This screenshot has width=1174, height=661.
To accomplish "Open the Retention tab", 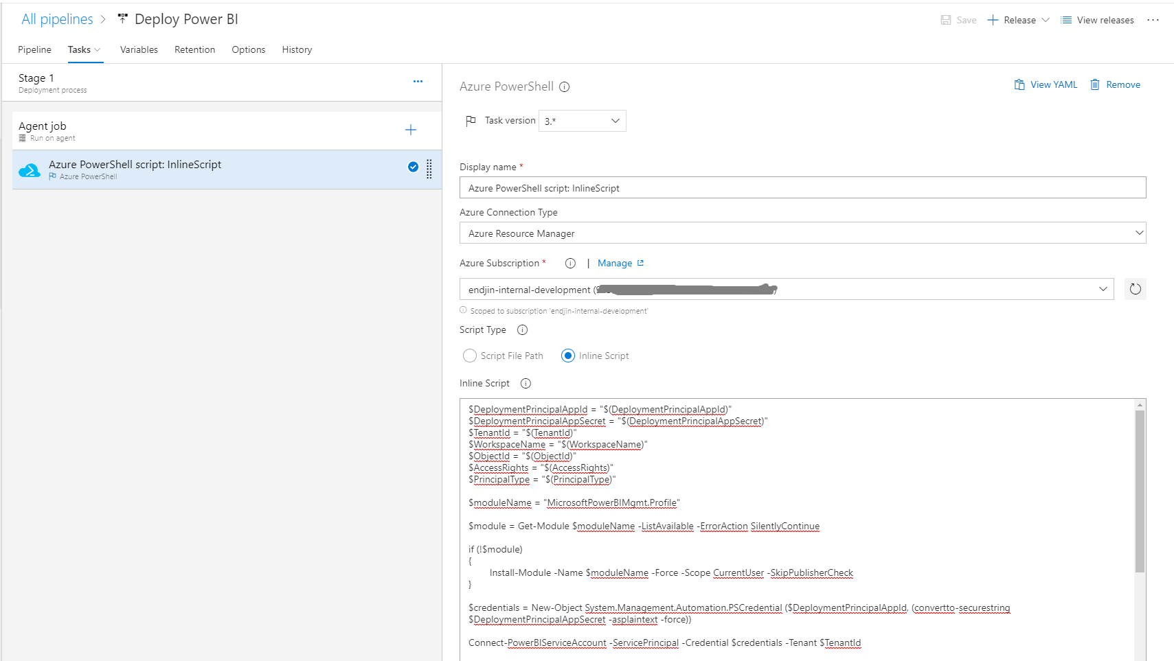I will coord(194,49).
